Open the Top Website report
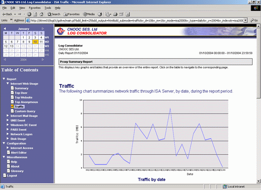This screenshot has width=261, height=190. tap(24, 97)
